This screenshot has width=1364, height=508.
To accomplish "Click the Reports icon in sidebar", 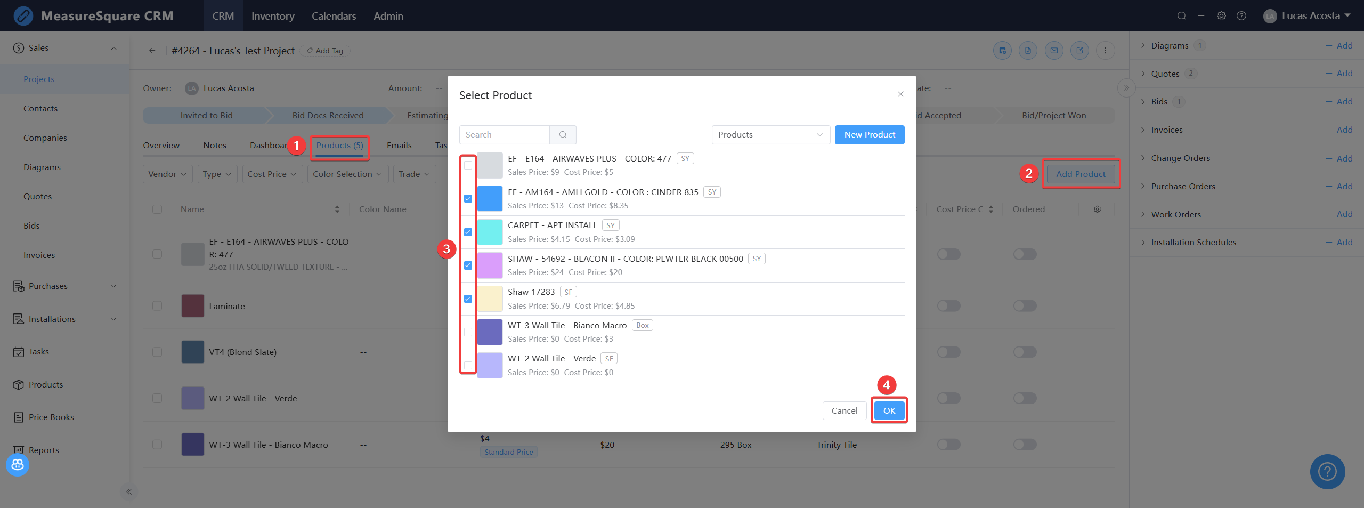I will pyautogui.click(x=19, y=450).
